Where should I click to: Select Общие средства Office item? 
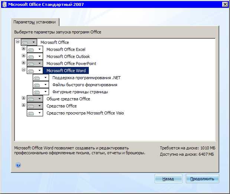(68, 99)
